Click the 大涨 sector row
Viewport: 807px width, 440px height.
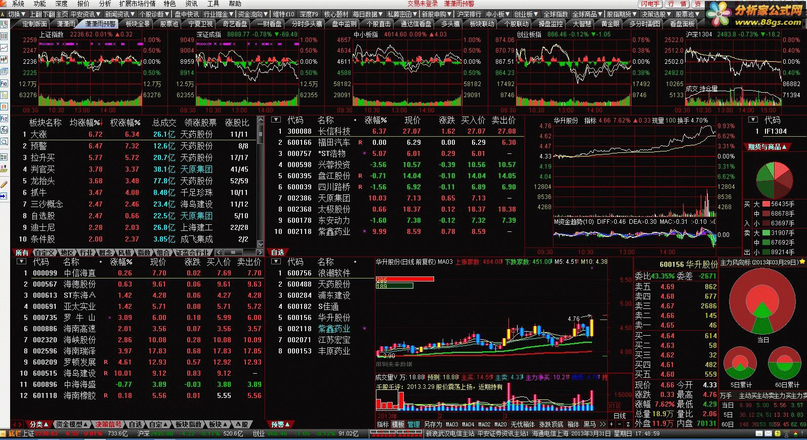134,134
